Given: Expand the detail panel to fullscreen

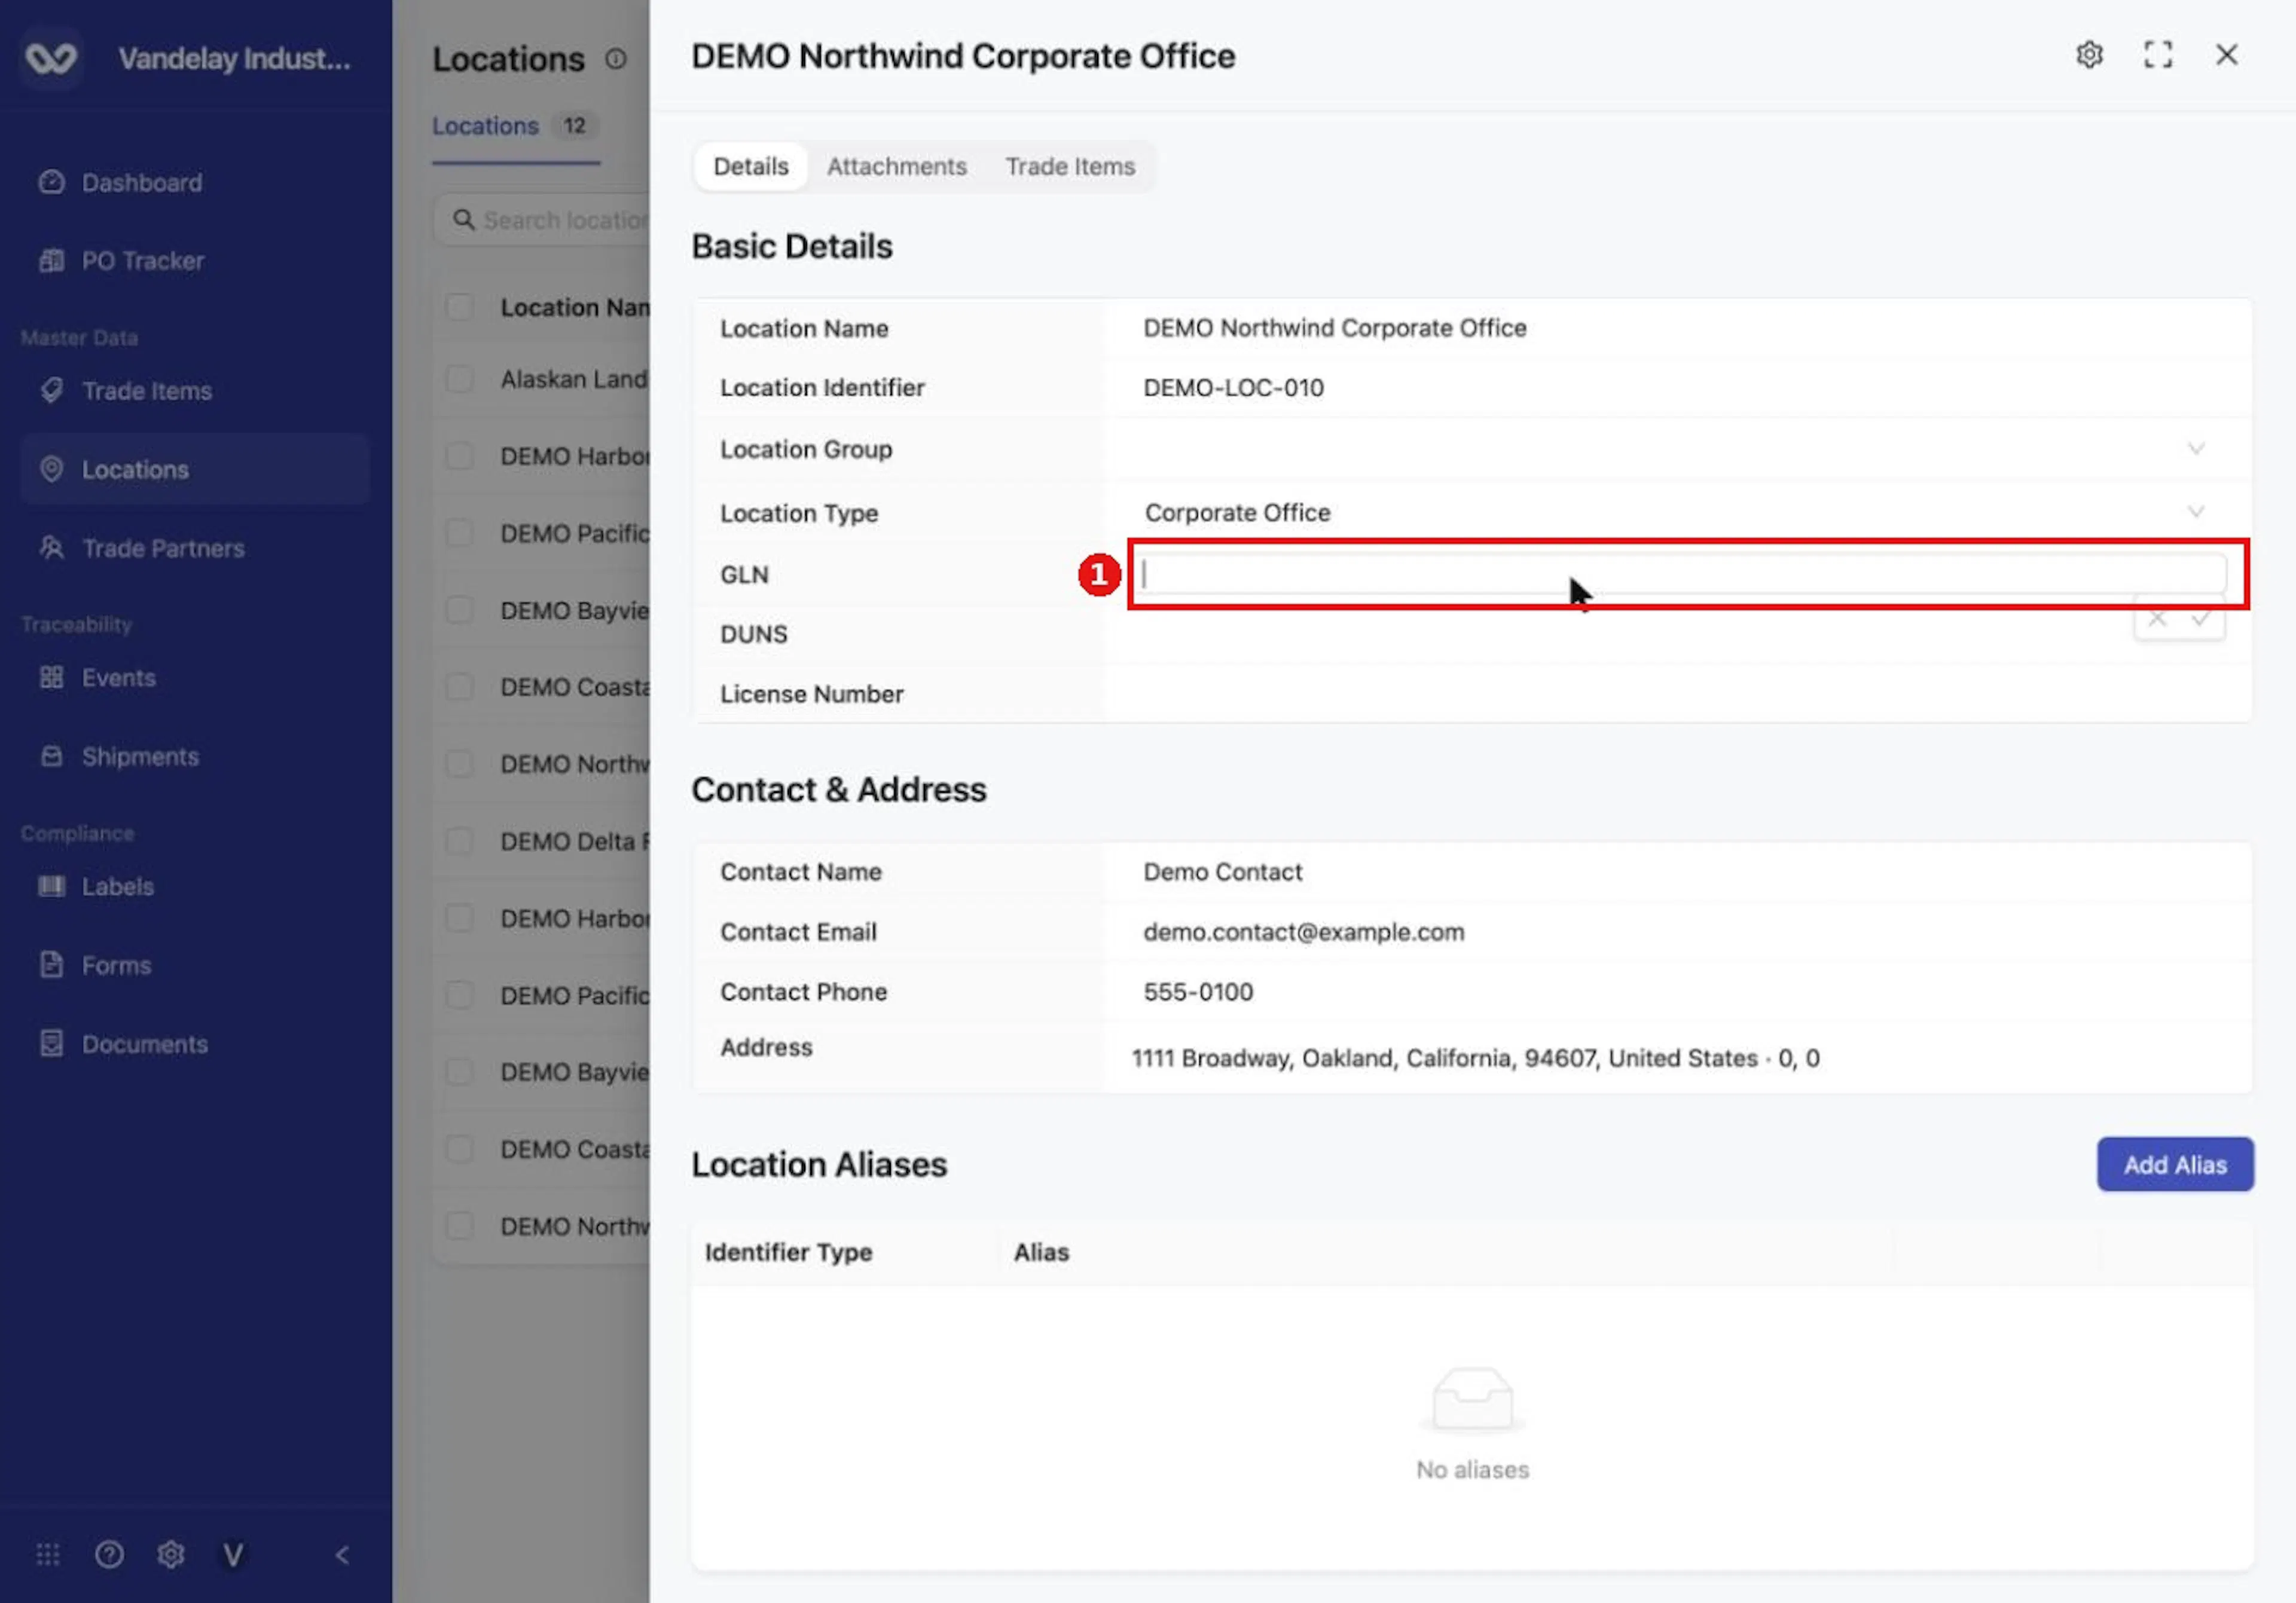Looking at the screenshot, I should (x=2157, y=55).
